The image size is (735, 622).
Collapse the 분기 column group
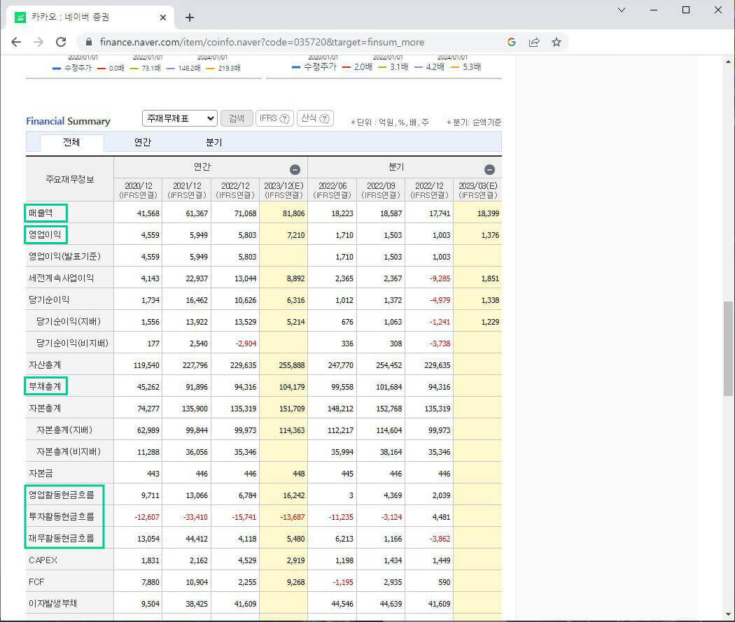(489, 169)
